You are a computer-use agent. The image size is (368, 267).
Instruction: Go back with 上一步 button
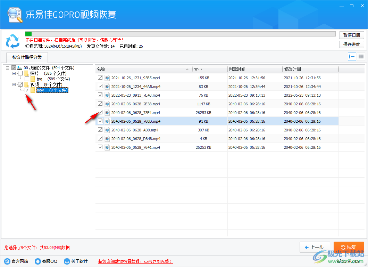[315, 247]
